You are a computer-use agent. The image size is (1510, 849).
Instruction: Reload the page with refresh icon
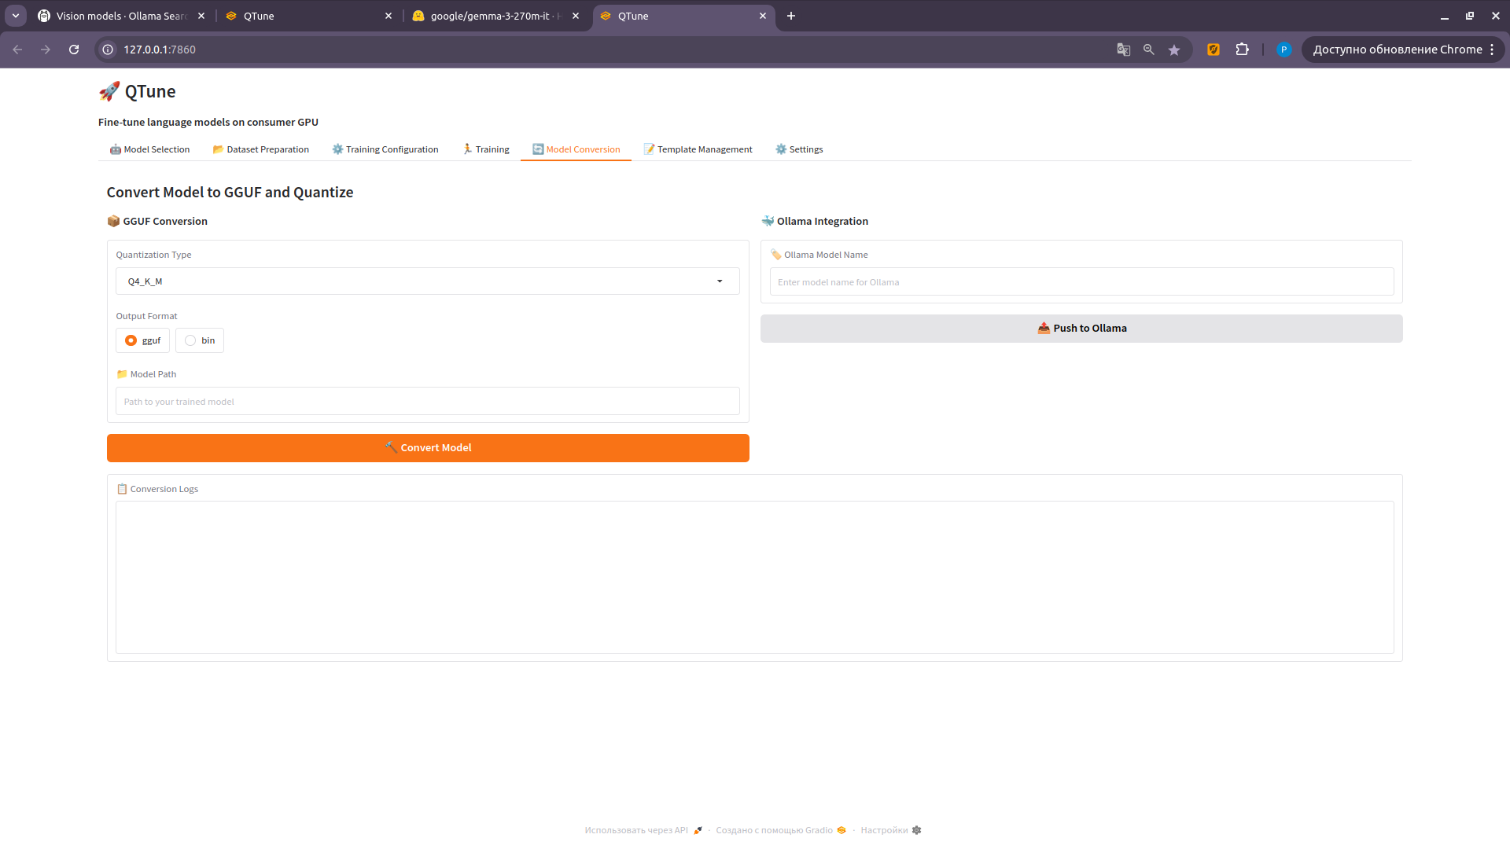(x=74, y=50)
